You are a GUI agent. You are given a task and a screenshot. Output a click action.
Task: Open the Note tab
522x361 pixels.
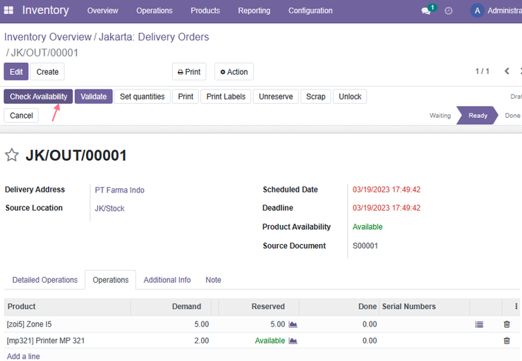214,280
